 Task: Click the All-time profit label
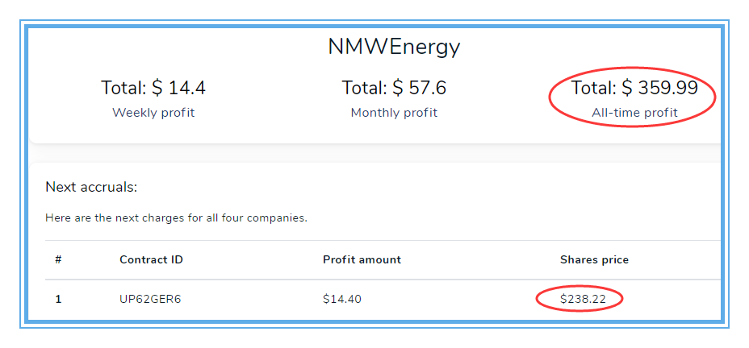click(x=635, y=113)
